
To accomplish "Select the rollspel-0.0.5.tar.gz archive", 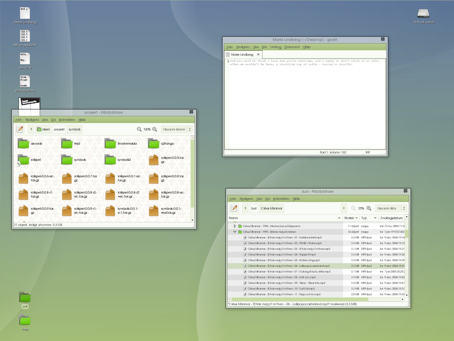I will click(x=154, y=160).
